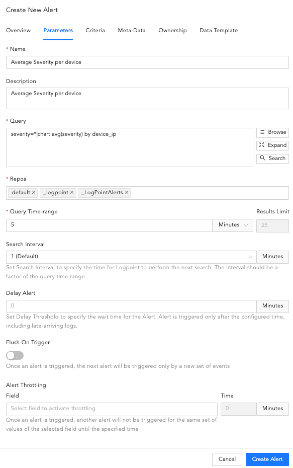
Task: Click inside the Description text area
Action: tap(147, 98)
